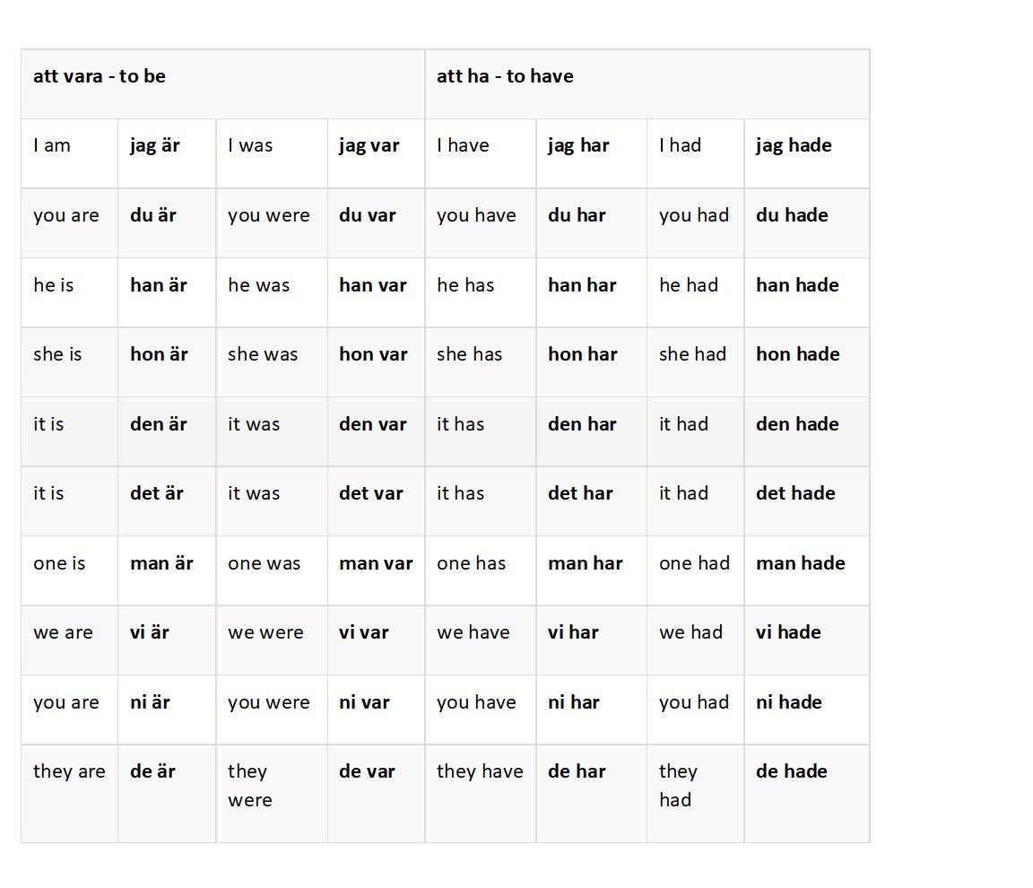Select the 'vi har' cell
Screen dimensions: 1033x888
coord(592,640)
